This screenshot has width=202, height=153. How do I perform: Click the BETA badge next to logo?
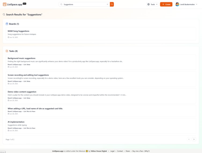(24, 3)
